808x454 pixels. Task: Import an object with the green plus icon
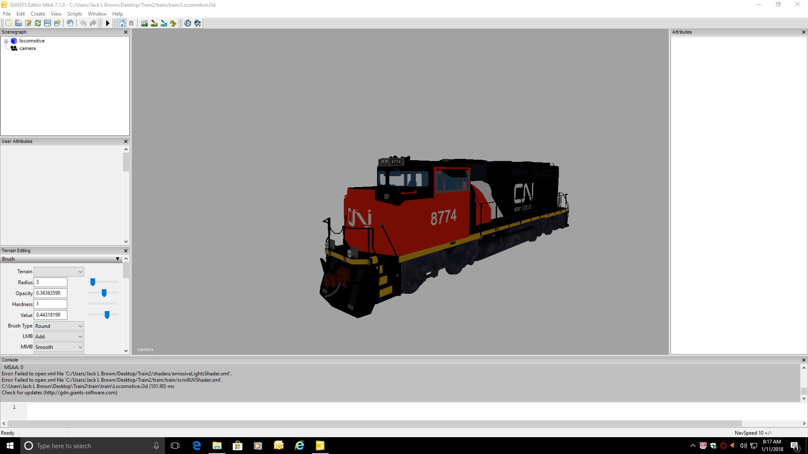(x=70, y=23)
